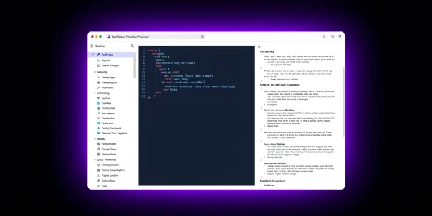Open sidebar search with the magnifier icon
This screenshot has height=216, width=432.
[132, 46]
